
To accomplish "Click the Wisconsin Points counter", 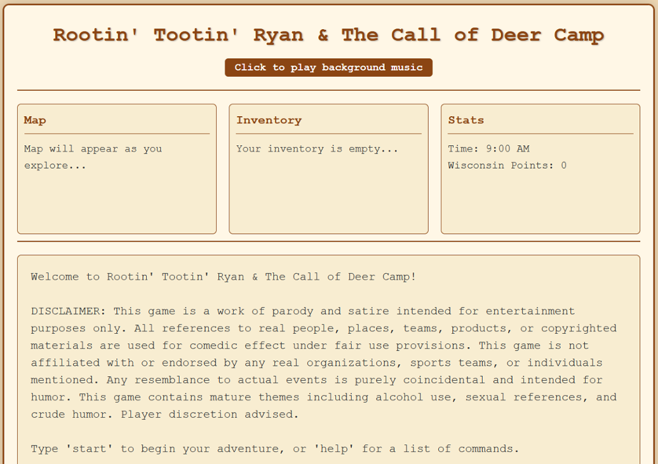I will click(500, 165).
